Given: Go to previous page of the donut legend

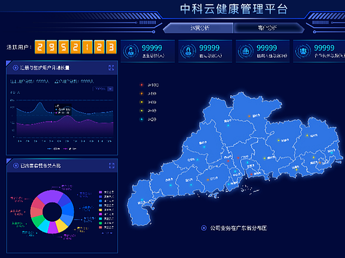Looking at the screenshot, I should tap(102, 233).
